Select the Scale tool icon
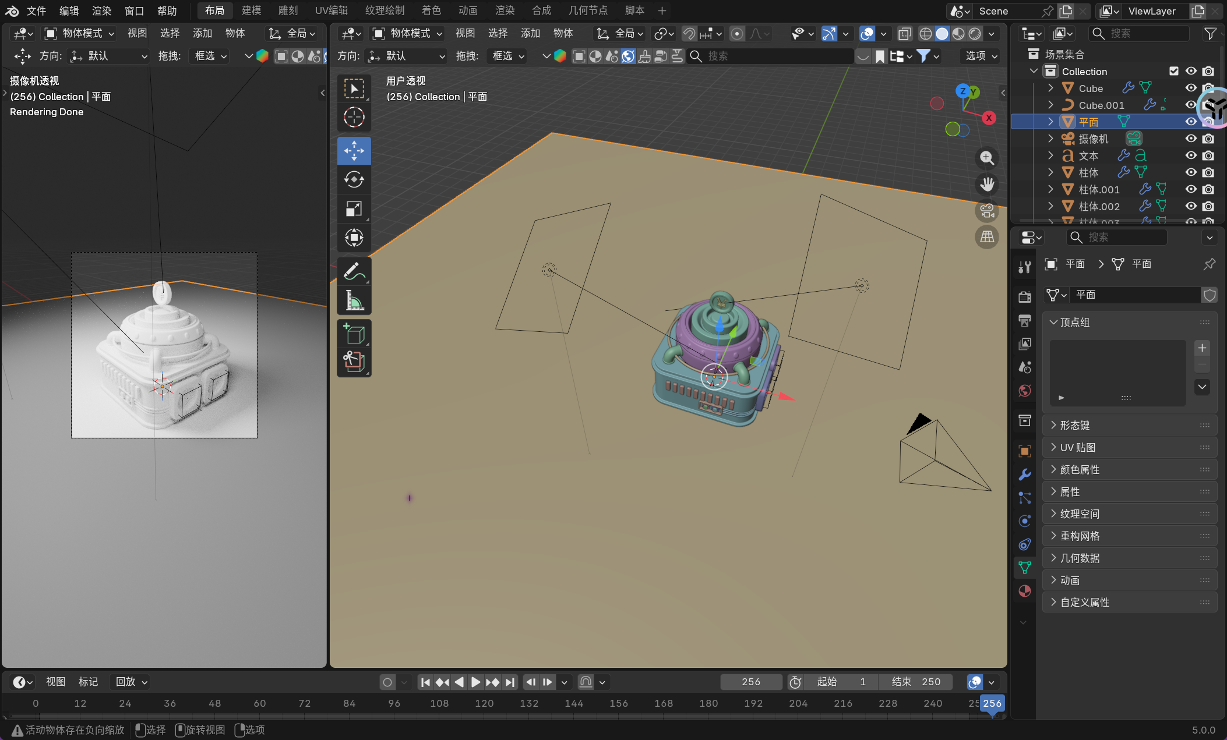1227x740 pixels. (354, 208)
